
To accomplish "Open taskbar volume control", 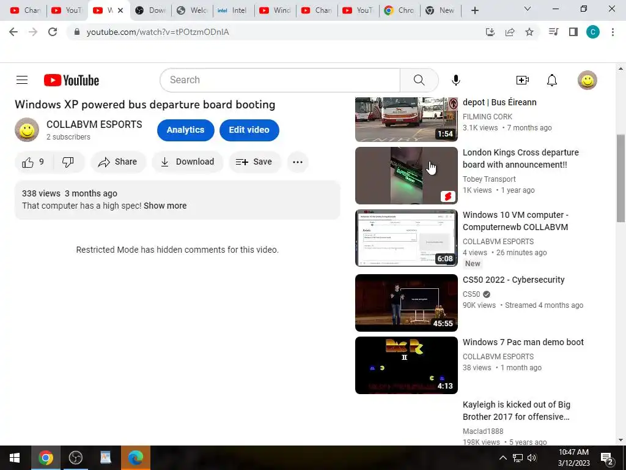I will (532, 458).
